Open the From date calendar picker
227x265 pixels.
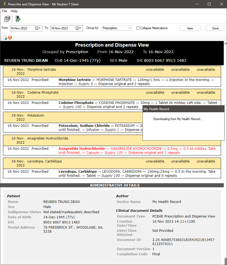pos(38,28)
